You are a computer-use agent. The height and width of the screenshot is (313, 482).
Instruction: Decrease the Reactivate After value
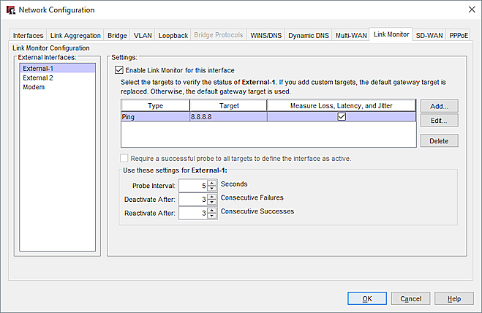pyautogui.click(x=211, y=216)
